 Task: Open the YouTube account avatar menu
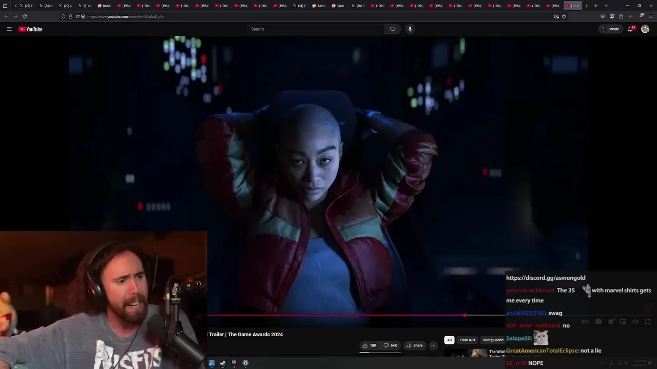[645, 29]
